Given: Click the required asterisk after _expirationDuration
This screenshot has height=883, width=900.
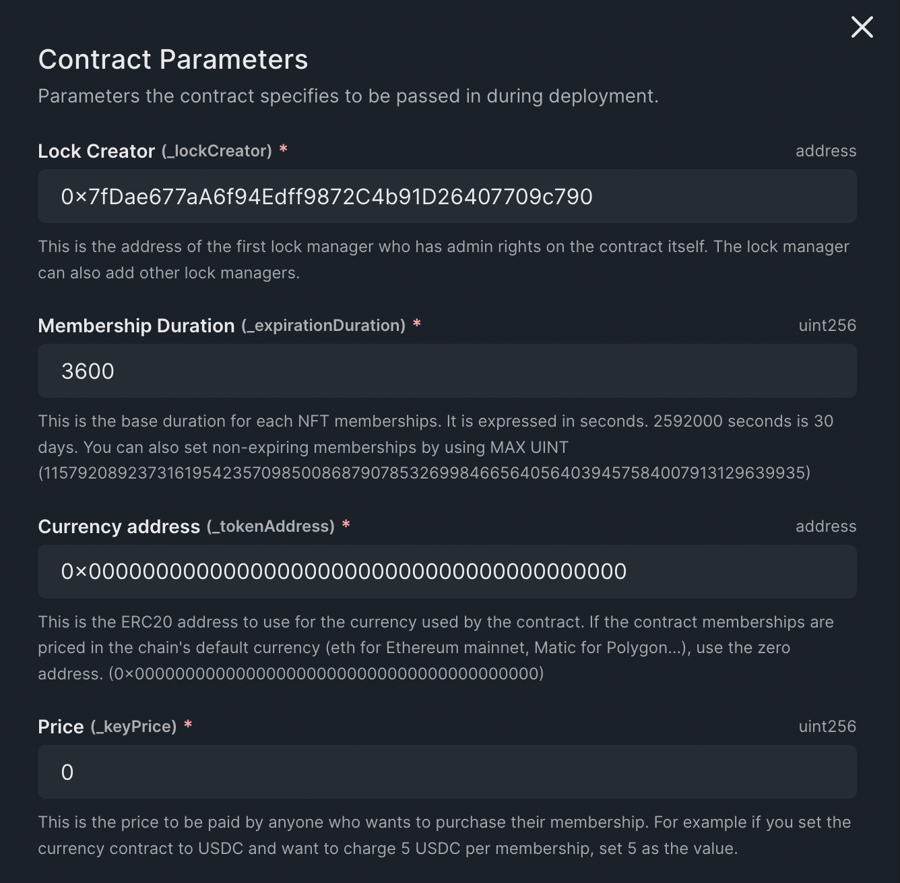Looking at the screenshot, I should [x=416, y=325].
